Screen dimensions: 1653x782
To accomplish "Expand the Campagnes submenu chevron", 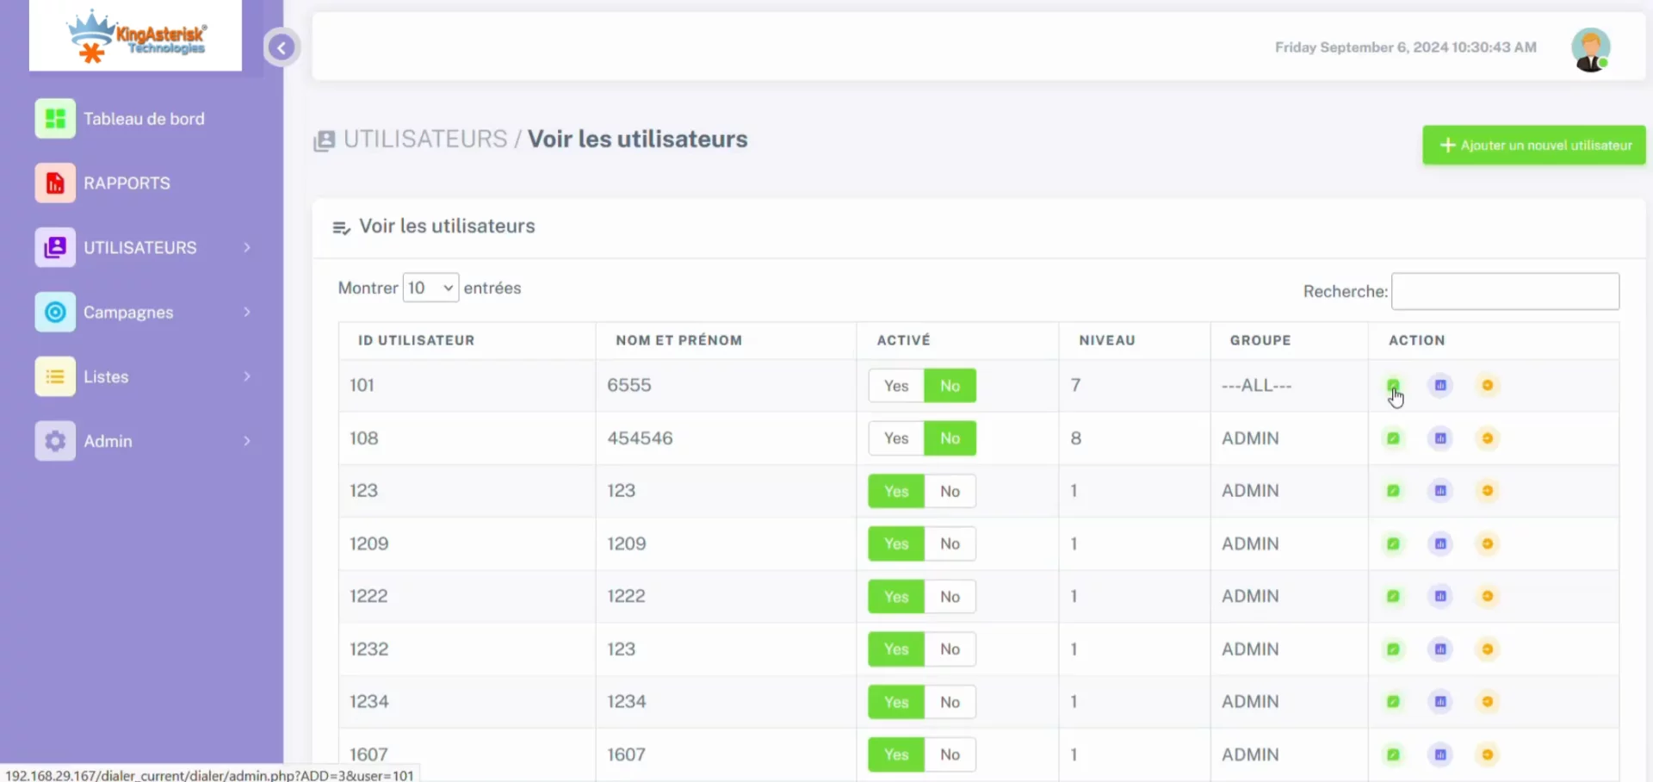I will coord(248,312).
